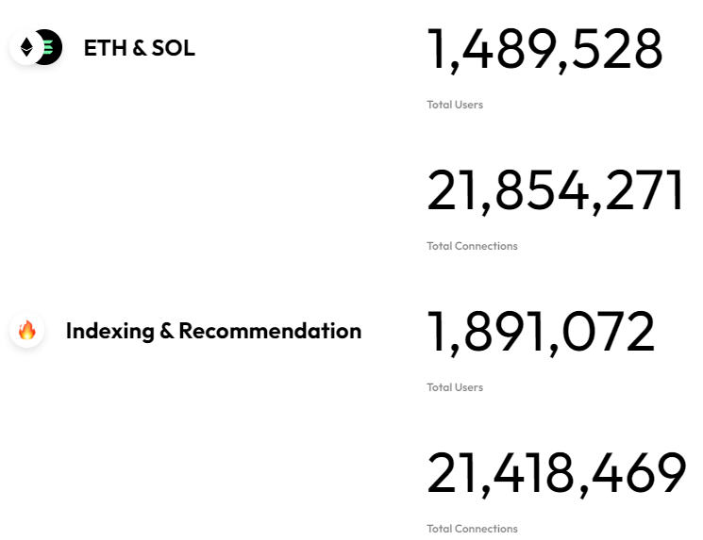
Task: Choose the Indexing & Recommendation title
Action: pyautogui.click(x=213, y=331)
